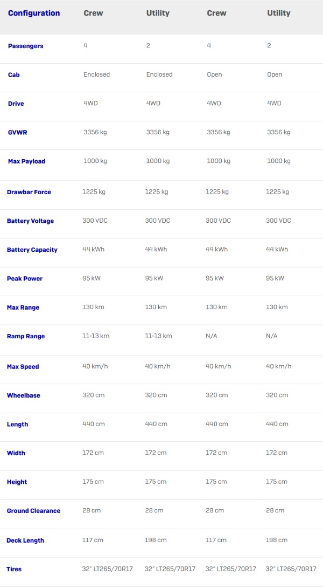Select the Max Payload row label
This screenshot has width=323, height=588.
click(x=26, y=162)
